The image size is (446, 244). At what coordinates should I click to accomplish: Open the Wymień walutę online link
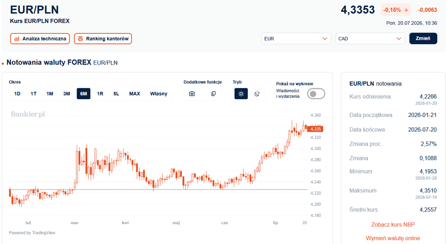click(x=393, y=238)
